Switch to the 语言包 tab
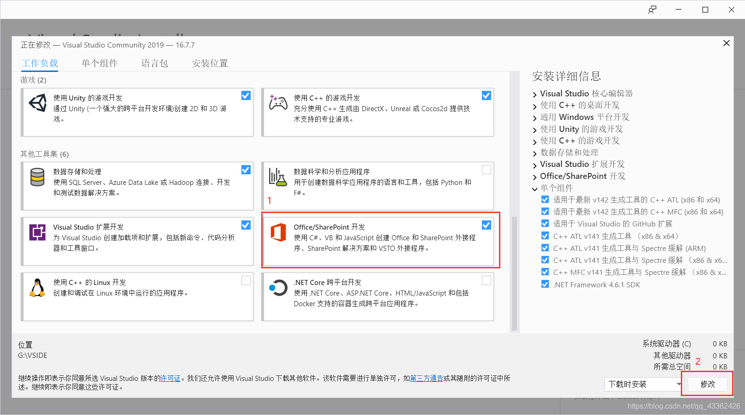The width and height of the screenshot is (745, 415). click(155, 63)
